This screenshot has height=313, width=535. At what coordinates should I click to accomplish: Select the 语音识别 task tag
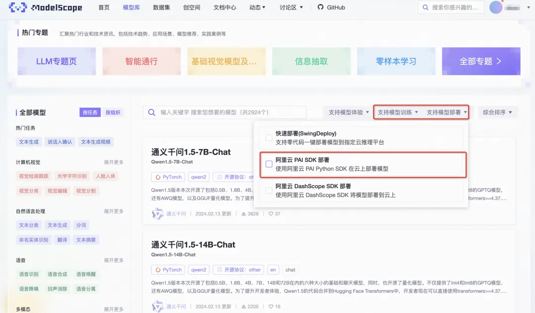[x=29, y=274]
